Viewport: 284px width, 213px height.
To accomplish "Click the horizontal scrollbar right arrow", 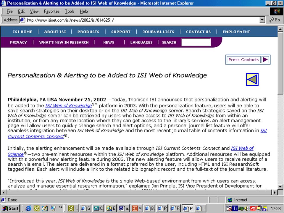I will tap(275, 192).
